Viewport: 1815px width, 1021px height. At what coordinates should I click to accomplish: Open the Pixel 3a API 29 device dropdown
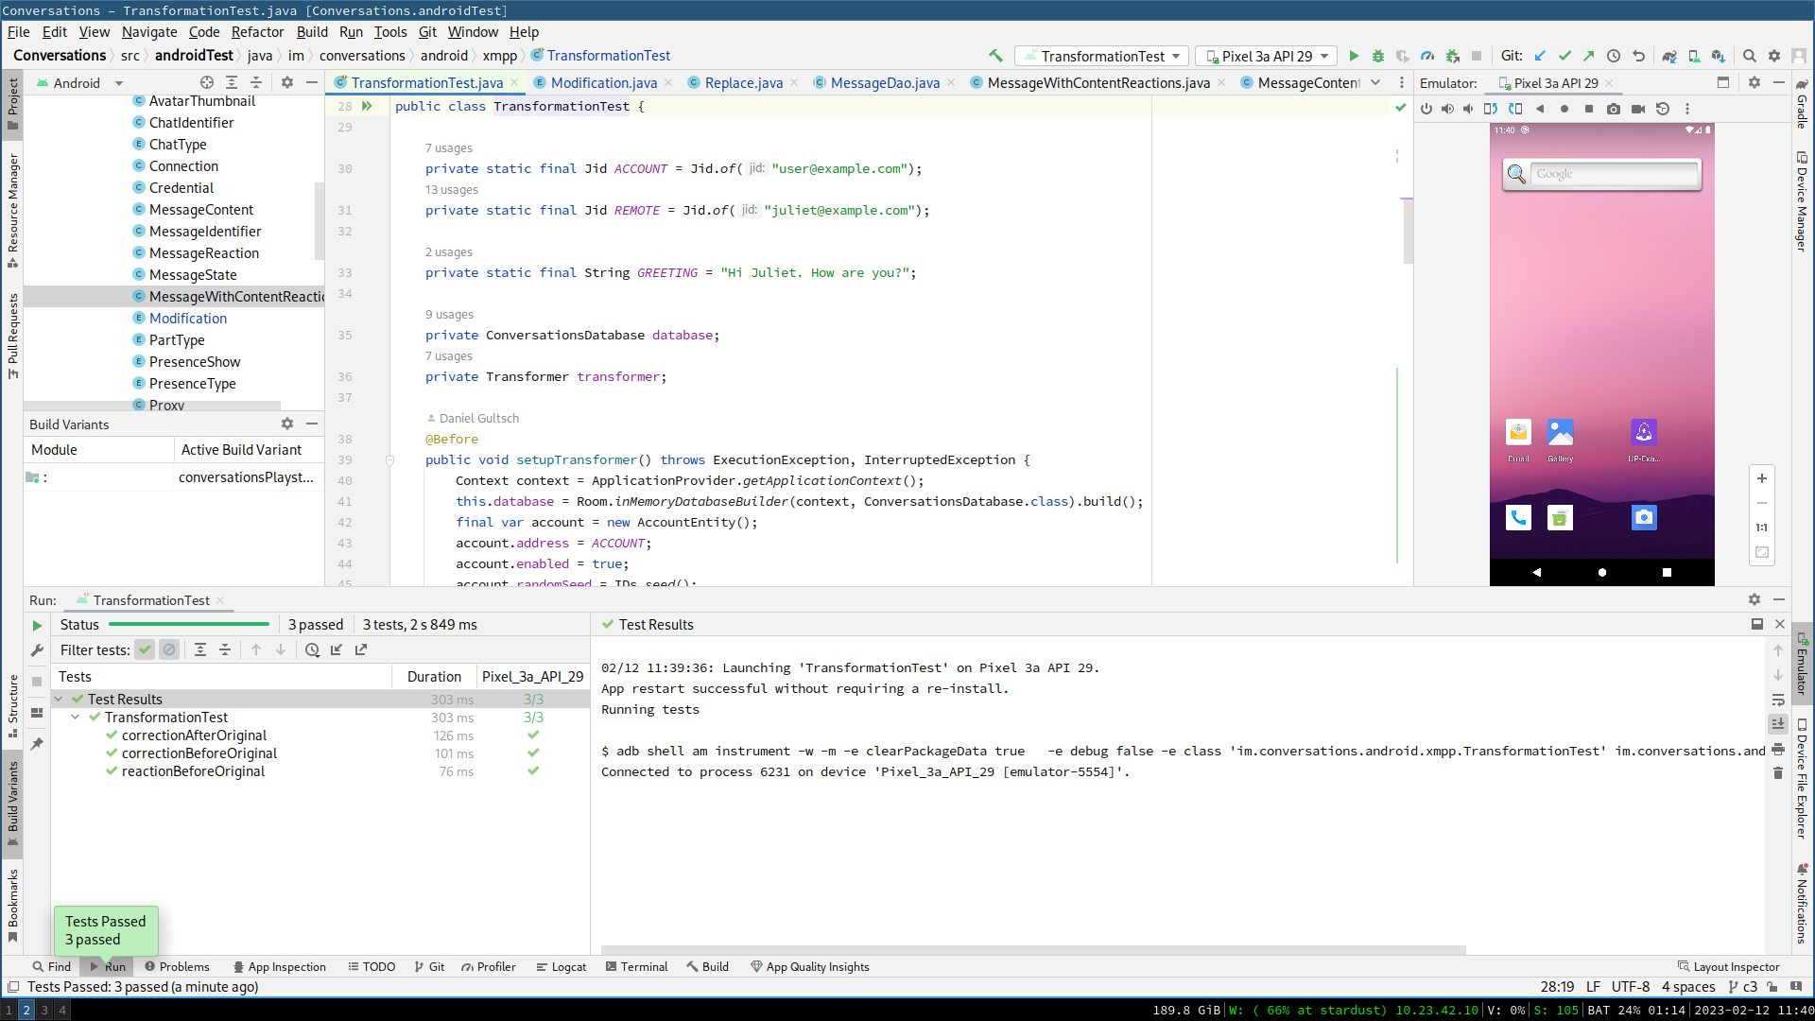coord(1267,56)
